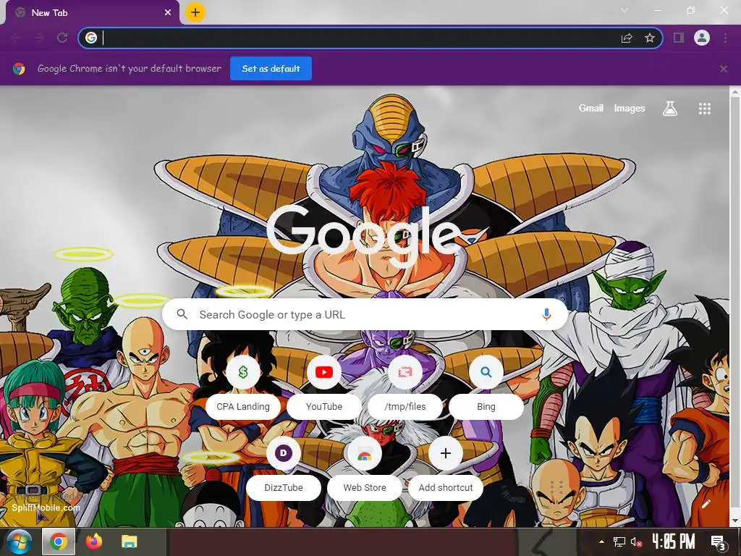Open the YouTube shortcut
The height and width of the screenshot is (556, 741).
click(x=324, y=388)
